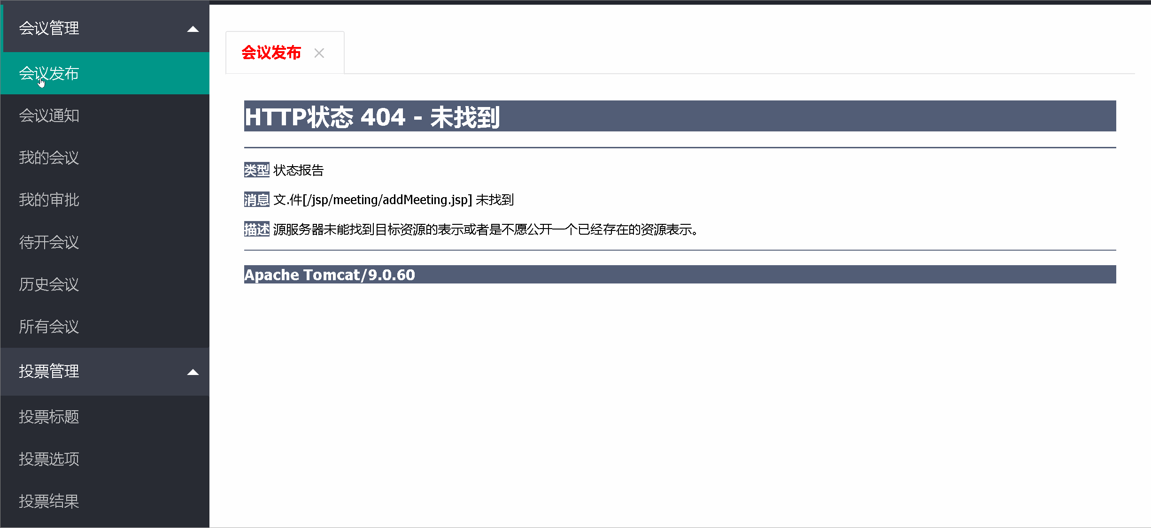Select 会议发布 in the sidebar
Image resolution: width=1151 pixels, height=528 pixels.
(x=48, y=73)
